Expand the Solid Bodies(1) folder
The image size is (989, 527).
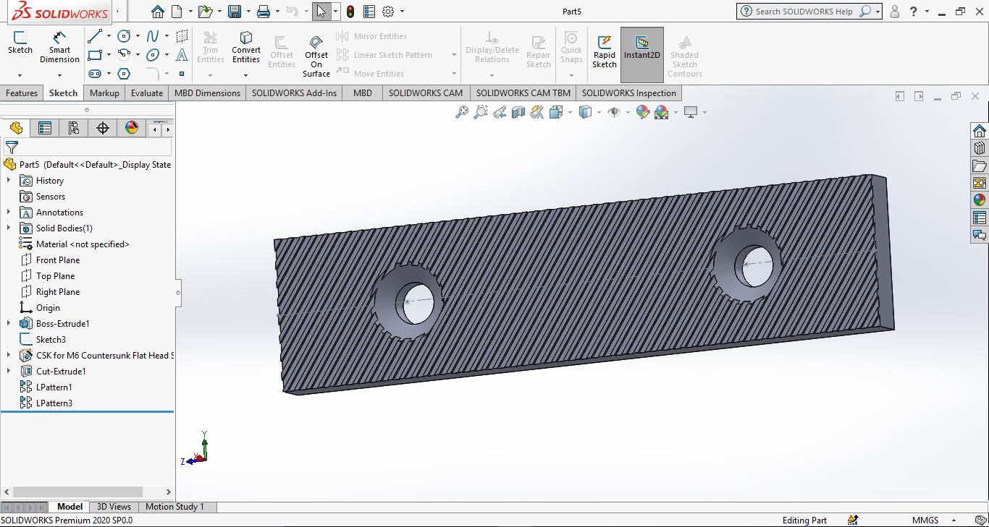tap(9, 228)
